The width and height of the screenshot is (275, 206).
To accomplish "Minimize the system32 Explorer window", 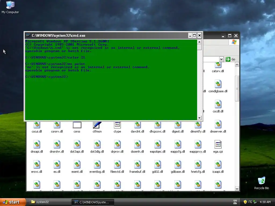I will tap(223, 36).
